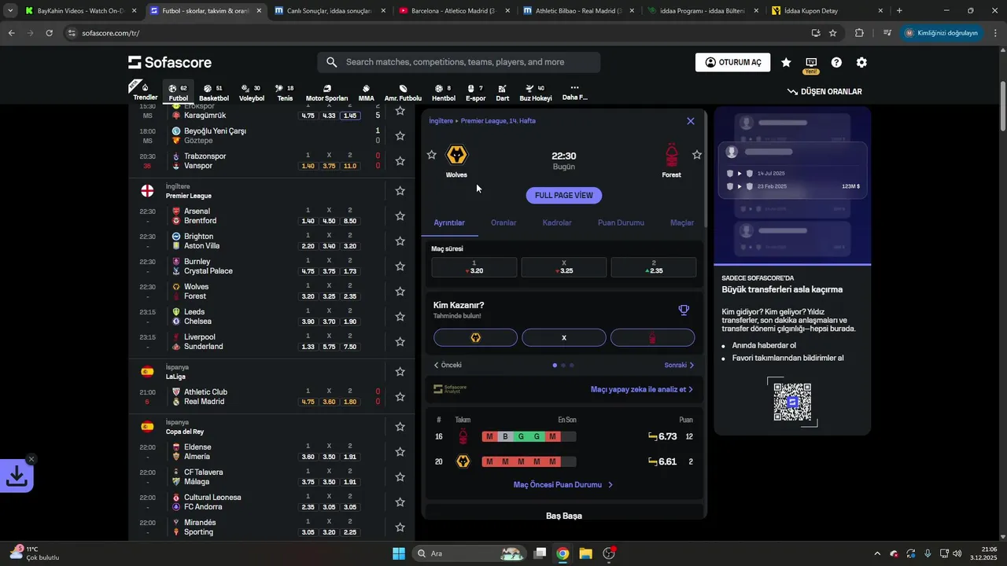Open favorites star in Sofascore header
1007x566 pixels.
tap(786, 62)
